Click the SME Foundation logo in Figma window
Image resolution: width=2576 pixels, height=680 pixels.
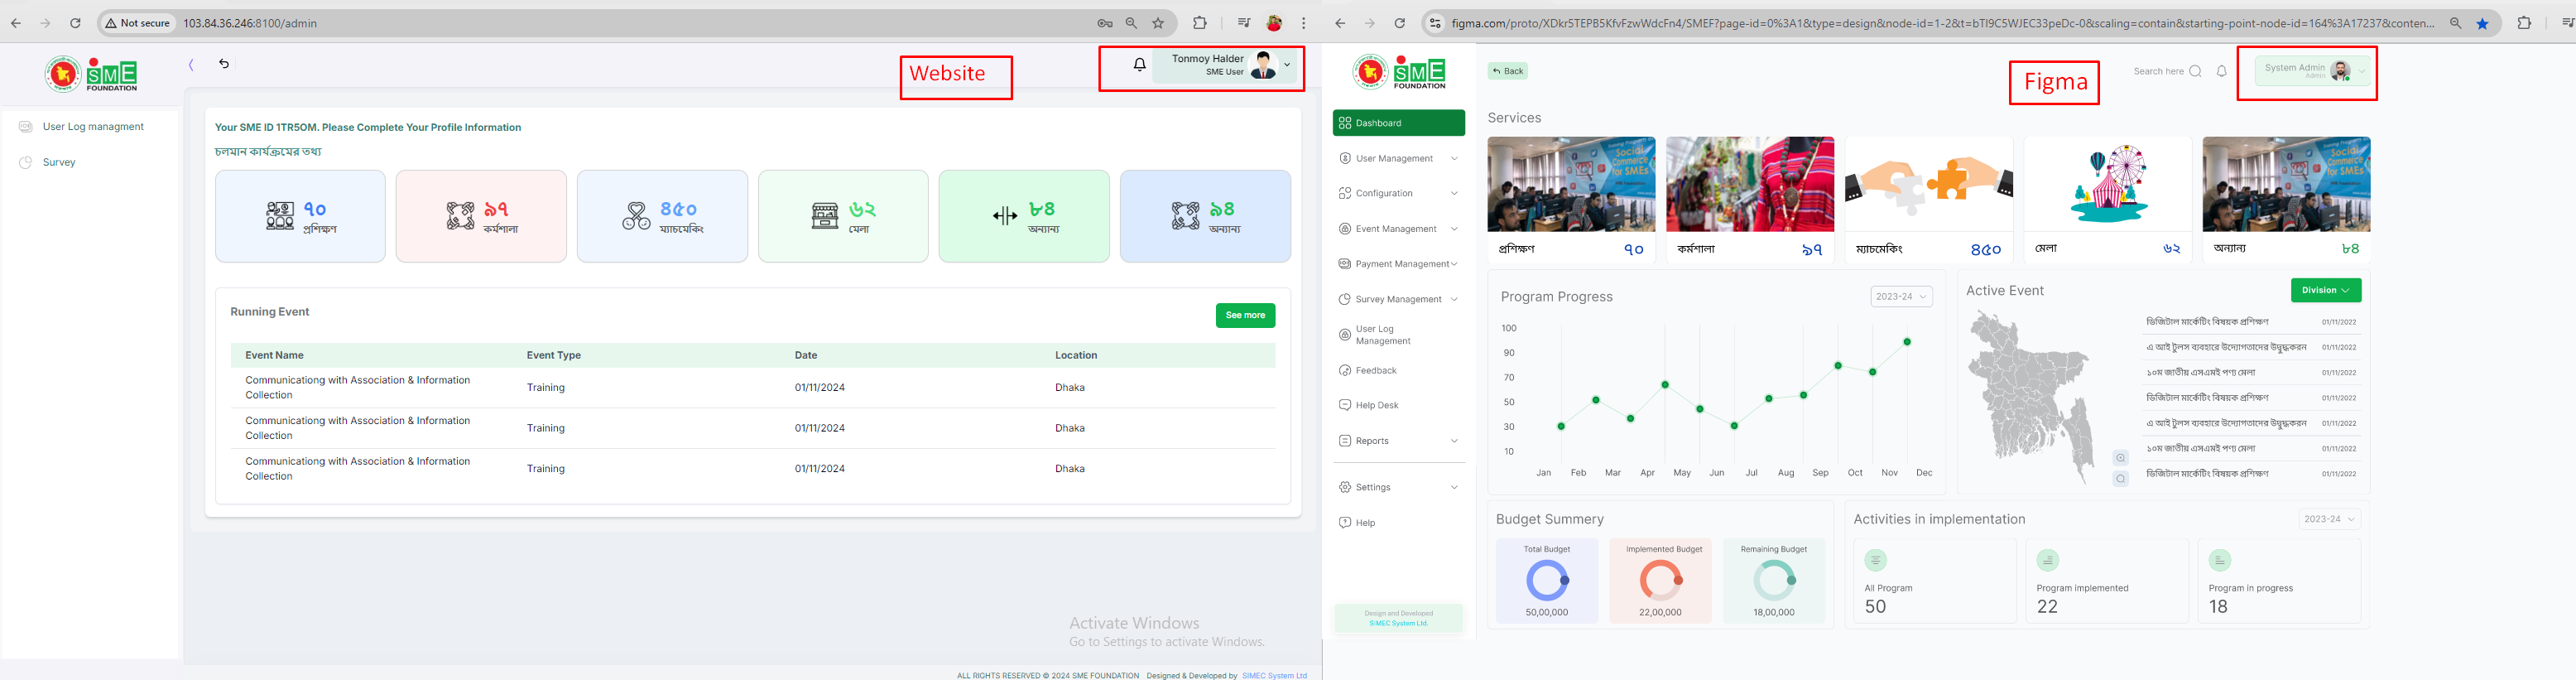coord(1398,72)
